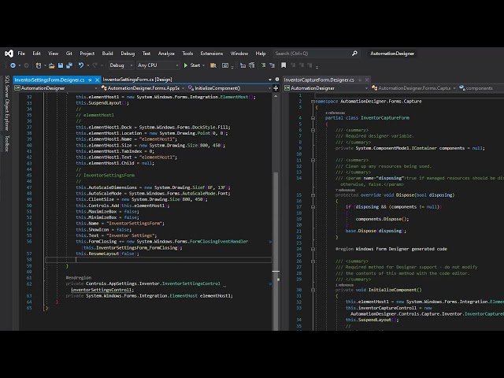Click the green Start play icon
Image resolution: width=504 pixels, height=378 pixels.
186,65
